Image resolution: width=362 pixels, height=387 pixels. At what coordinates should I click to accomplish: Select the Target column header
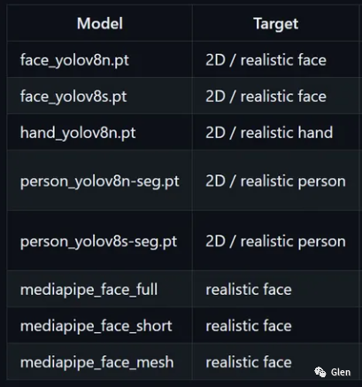click(x=275, y=24)
